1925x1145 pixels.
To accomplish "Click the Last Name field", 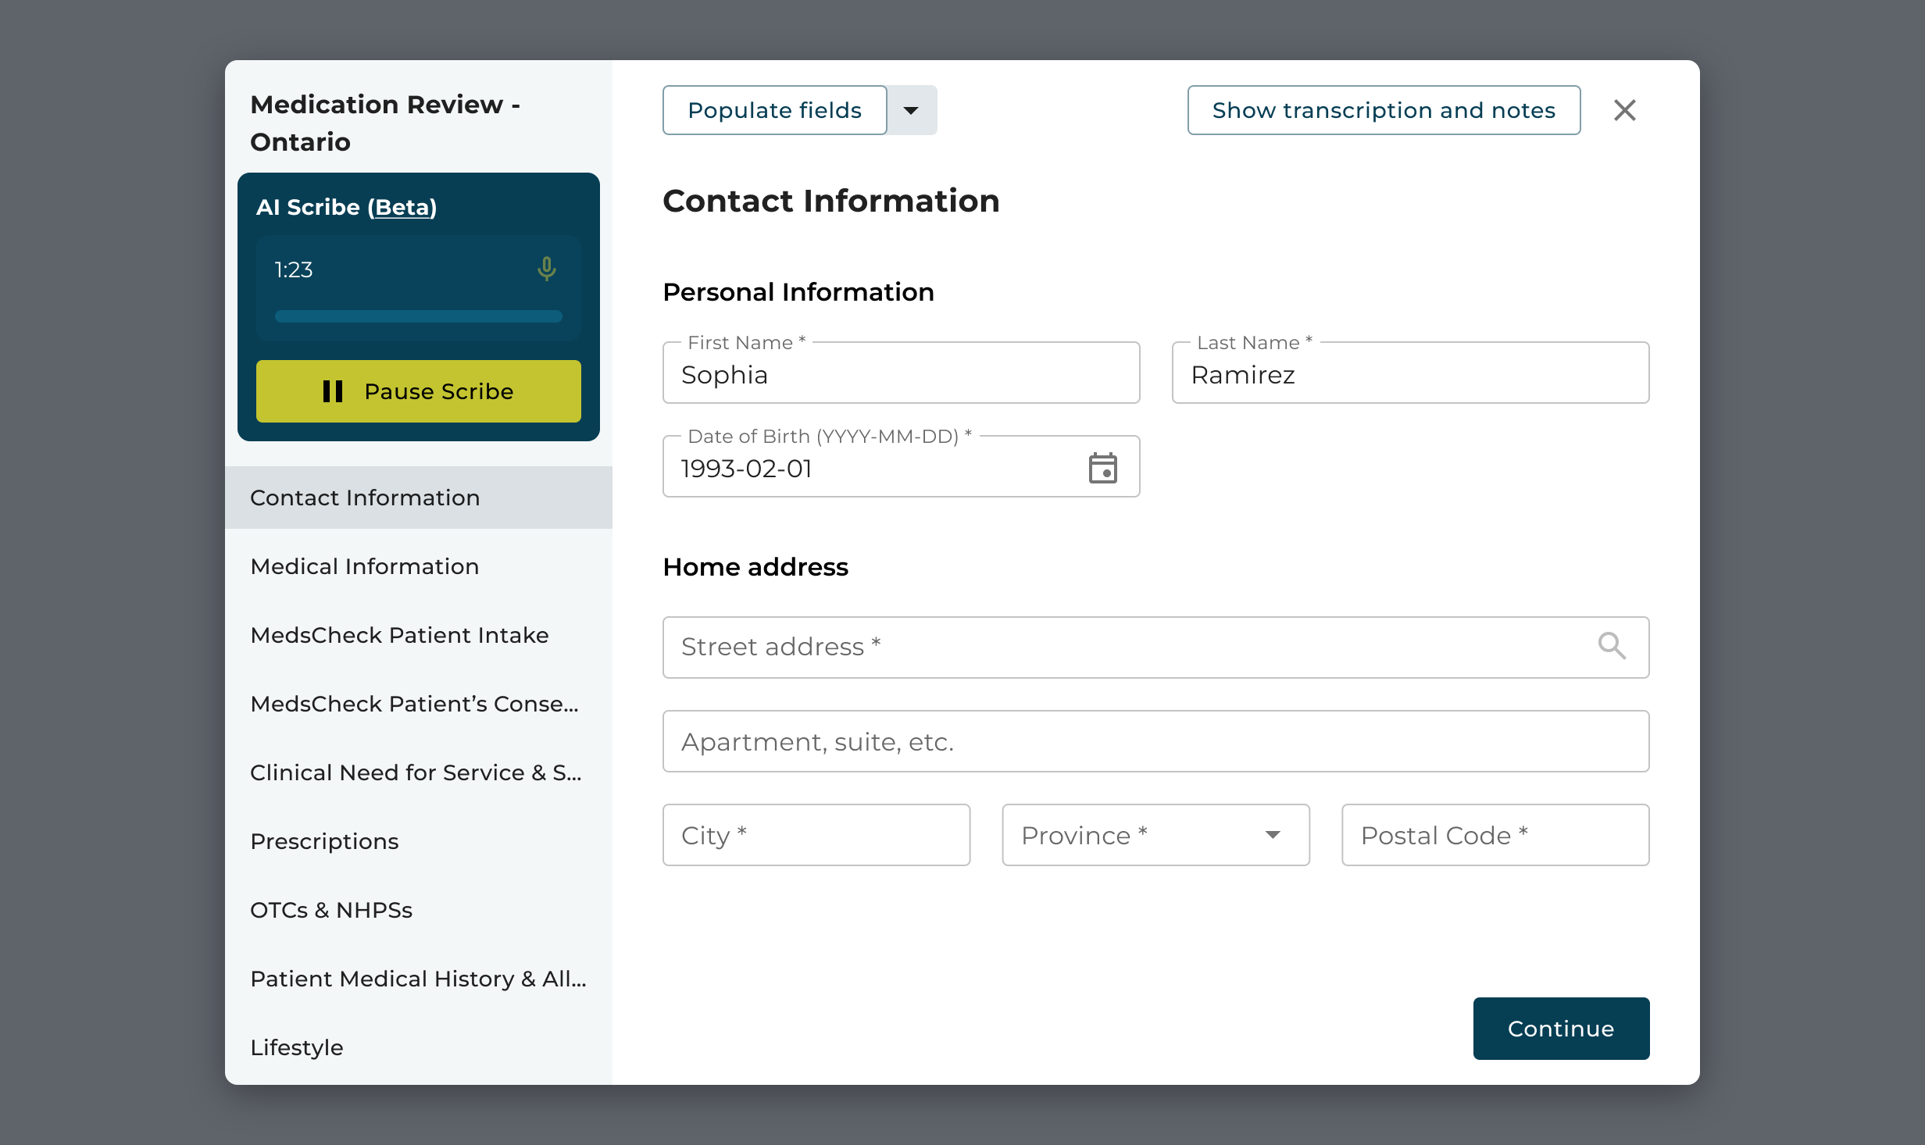I will click(x=1410, y=373).
